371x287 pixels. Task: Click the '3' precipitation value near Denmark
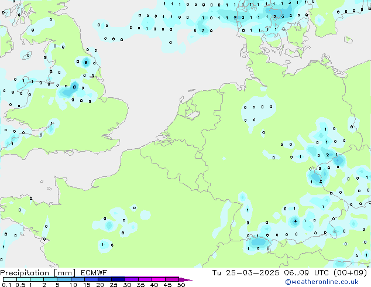(x=283, y=16)
